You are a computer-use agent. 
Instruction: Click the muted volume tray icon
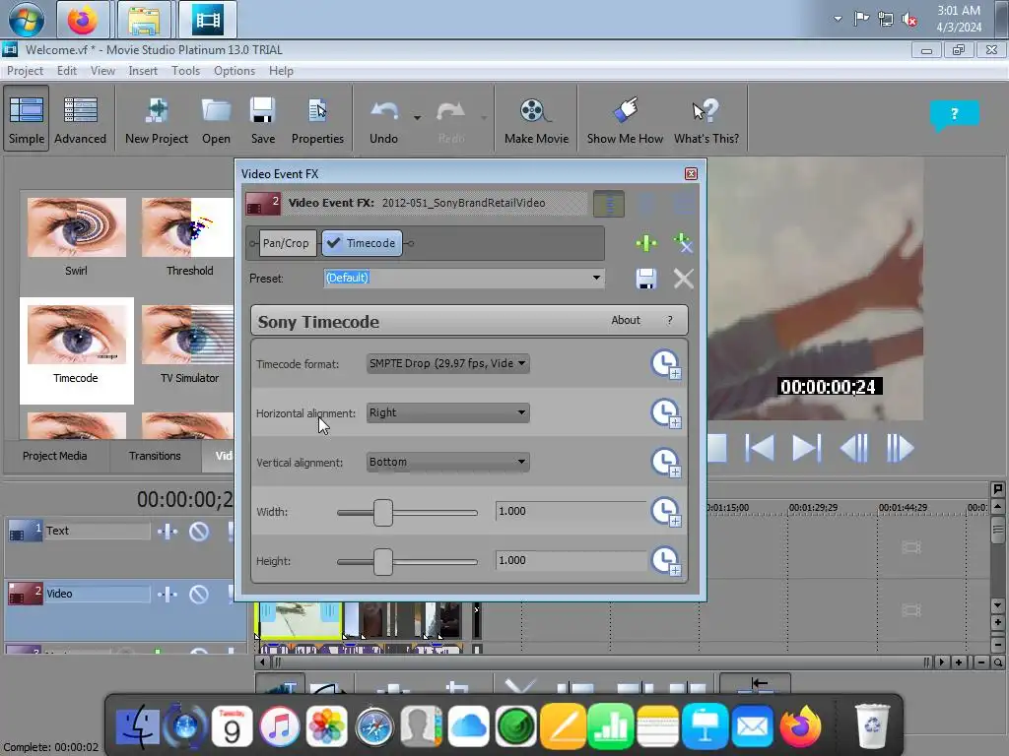pos(909,20)
